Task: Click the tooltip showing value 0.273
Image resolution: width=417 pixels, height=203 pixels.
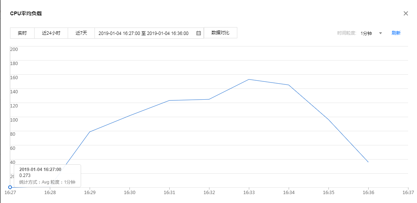Action: 47,175
